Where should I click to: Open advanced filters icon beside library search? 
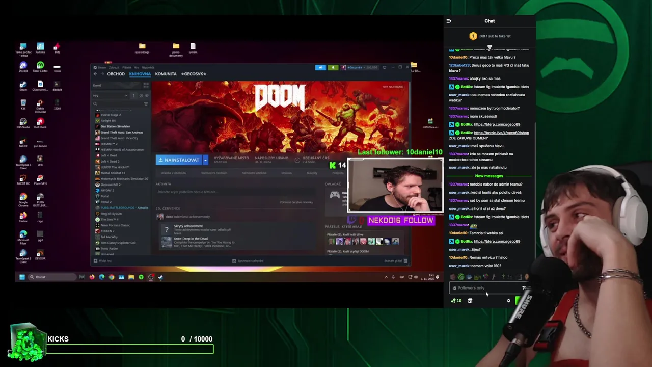tap(146, 104)
